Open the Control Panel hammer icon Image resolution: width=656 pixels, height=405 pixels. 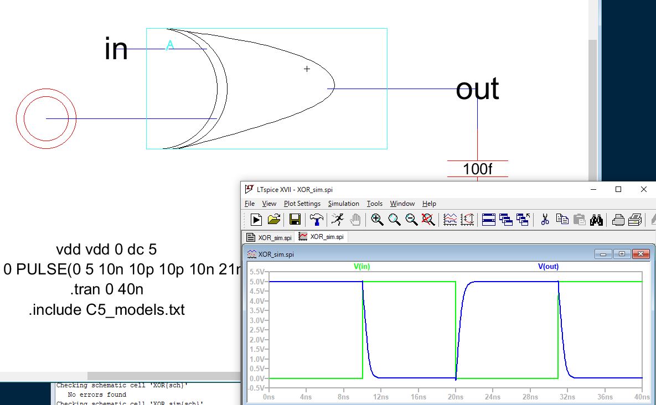(317, 220)
